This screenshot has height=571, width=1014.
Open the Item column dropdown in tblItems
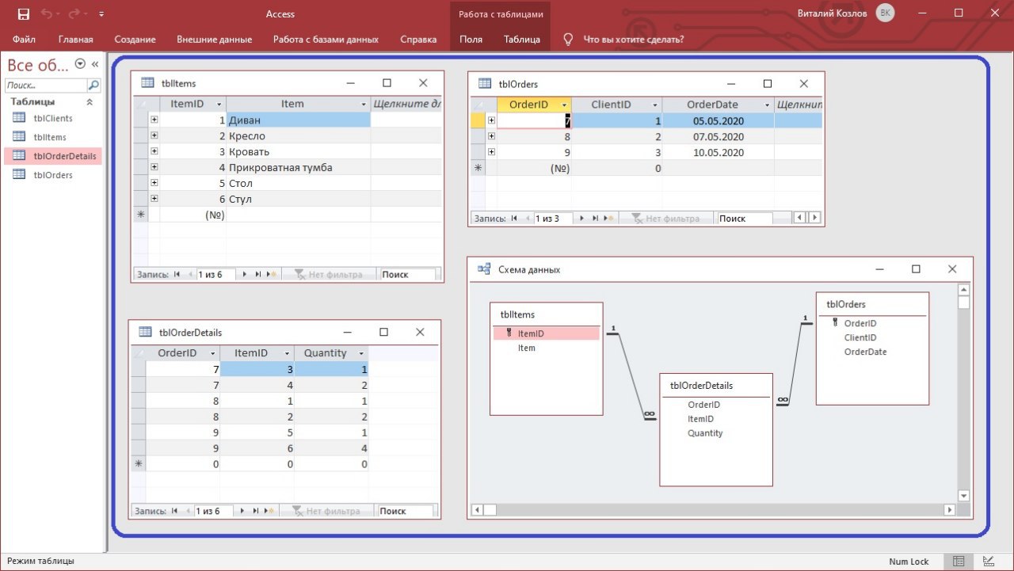364,104
